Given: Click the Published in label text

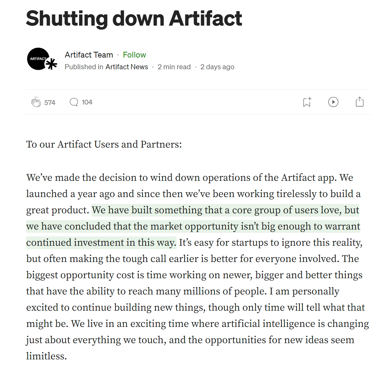Looking at the screenshot, I should (x=84, y=67).
